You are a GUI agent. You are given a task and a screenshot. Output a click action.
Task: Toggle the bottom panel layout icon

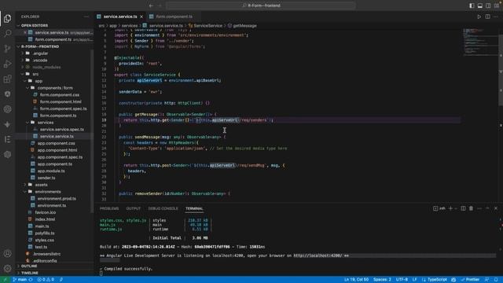[480, 6]
